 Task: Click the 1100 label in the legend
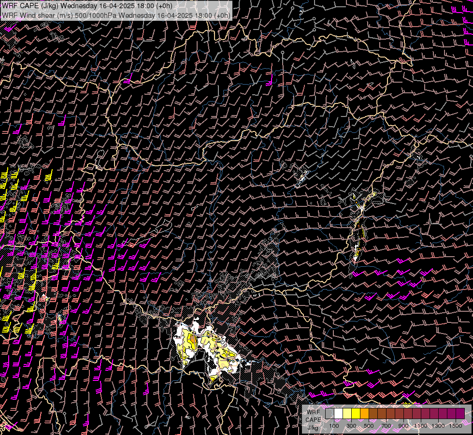[420, 426]
